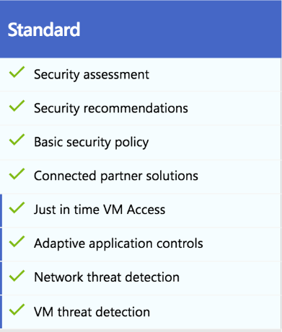Click the checkmark next to Connected partner solutions
282x332 pixels.
tap(17, 174)
